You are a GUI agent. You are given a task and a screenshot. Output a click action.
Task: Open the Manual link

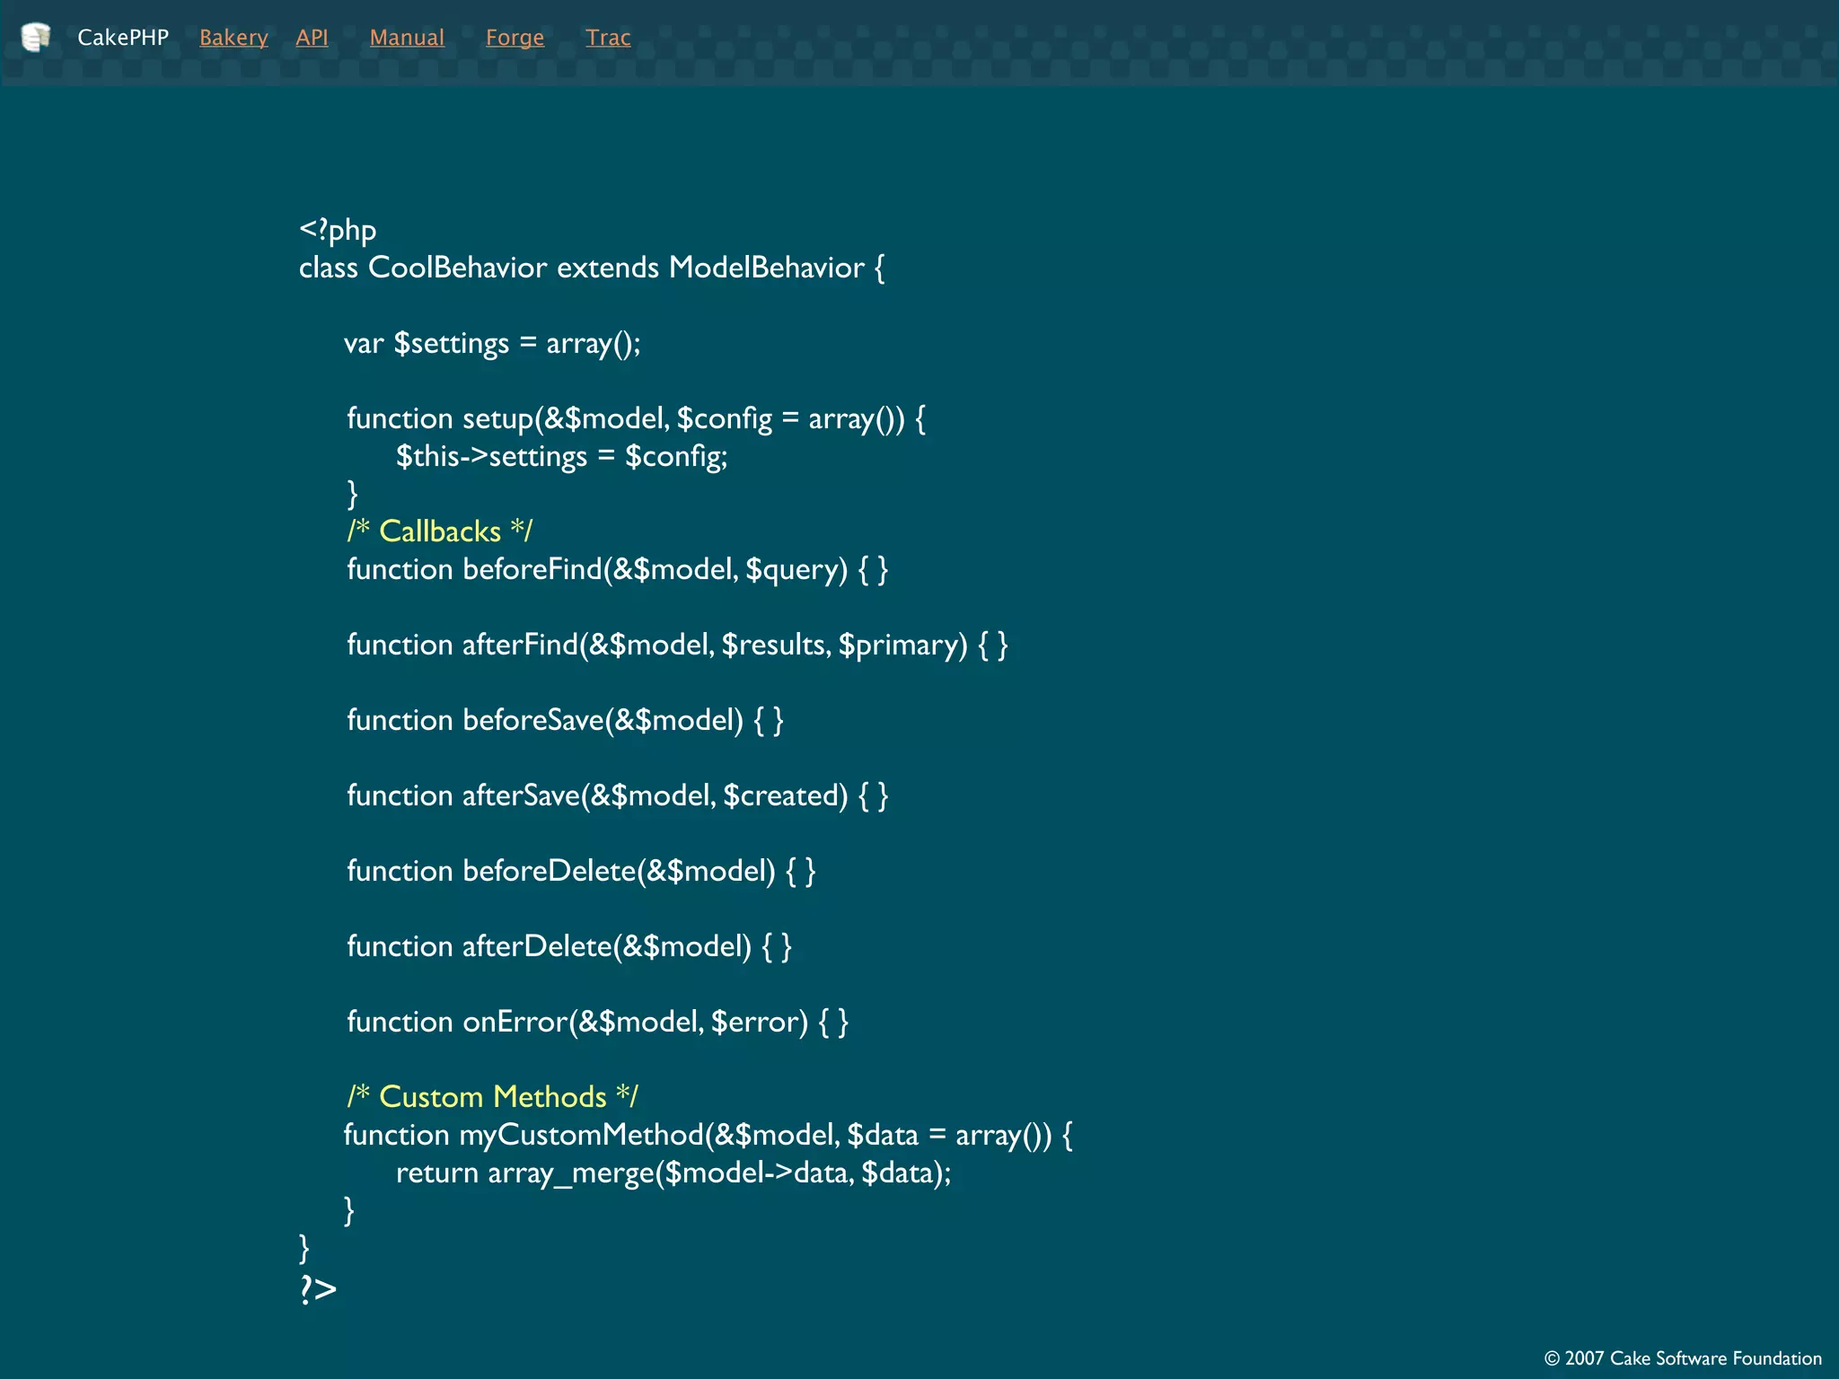tap(407, 38)
